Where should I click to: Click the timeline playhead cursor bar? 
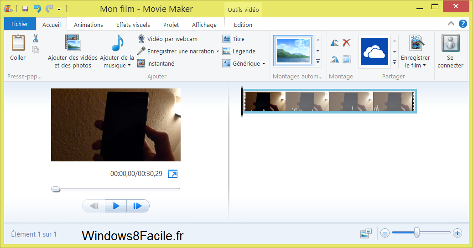click(242, 102)
